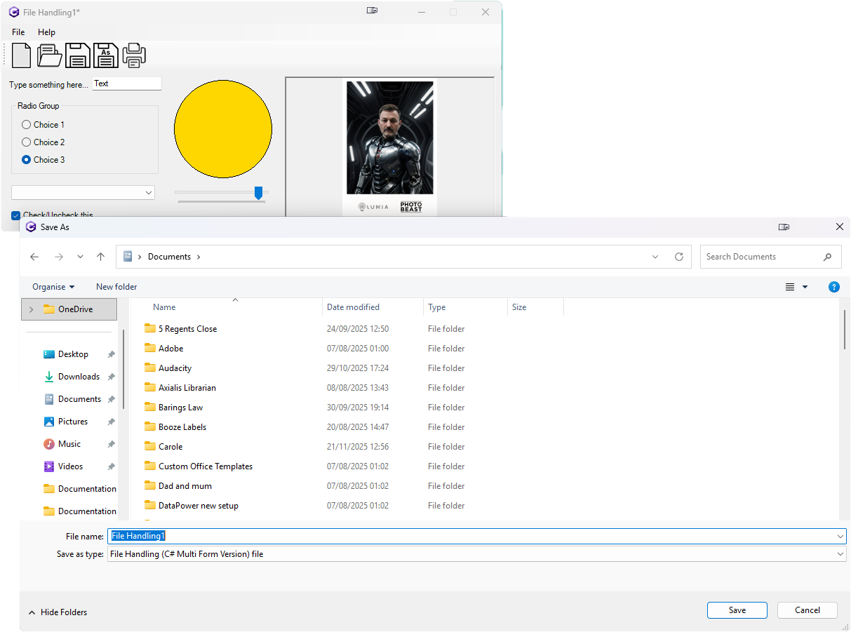This screenshot has width=851, height=632.
Task: Select the Choice 2 radio button
Action: click(26, 142)
